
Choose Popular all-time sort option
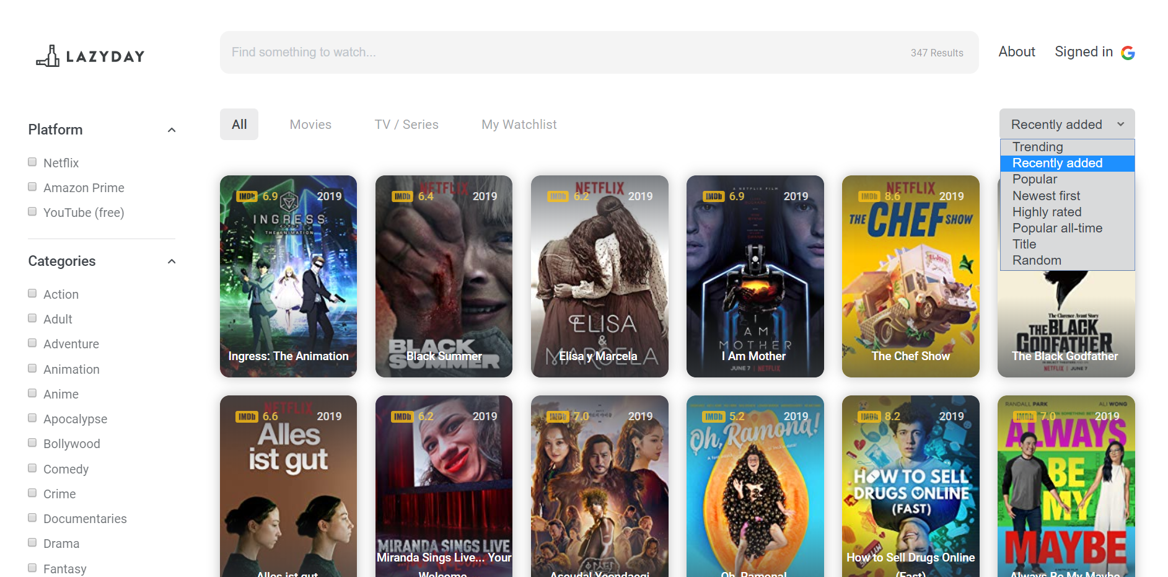1067,228
